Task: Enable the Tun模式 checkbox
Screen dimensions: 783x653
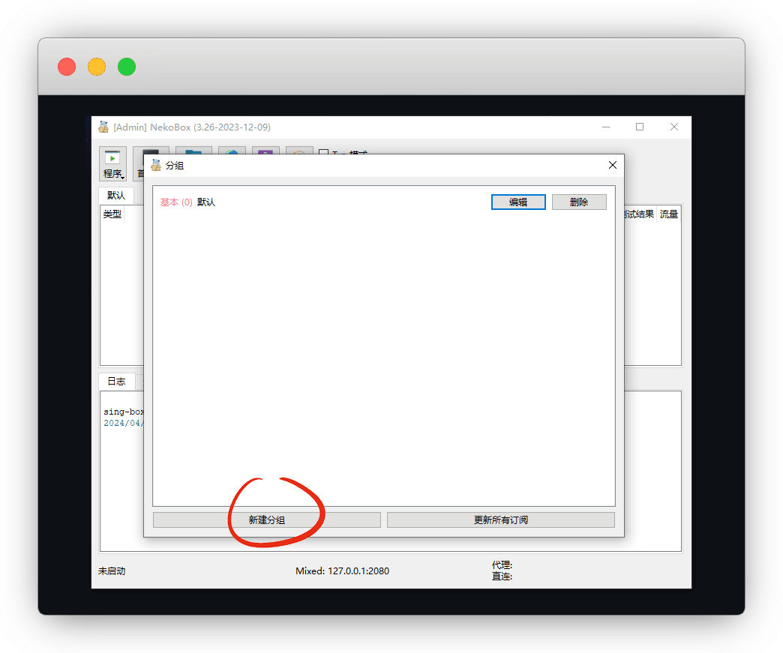Action: (324, 154)
